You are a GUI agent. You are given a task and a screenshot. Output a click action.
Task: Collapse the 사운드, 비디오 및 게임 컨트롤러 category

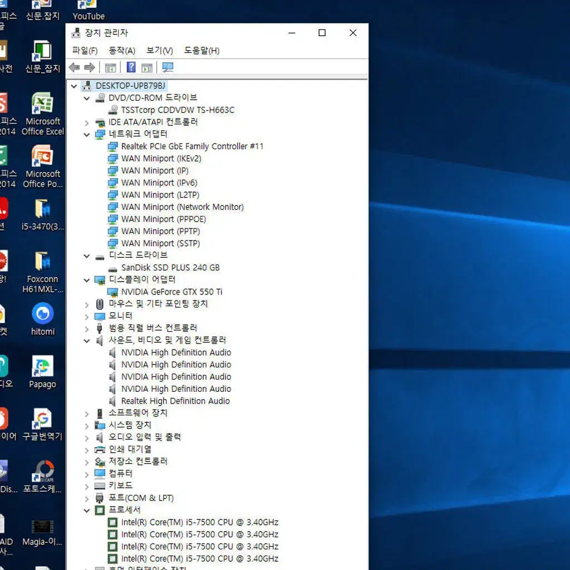tap(86, 341)
